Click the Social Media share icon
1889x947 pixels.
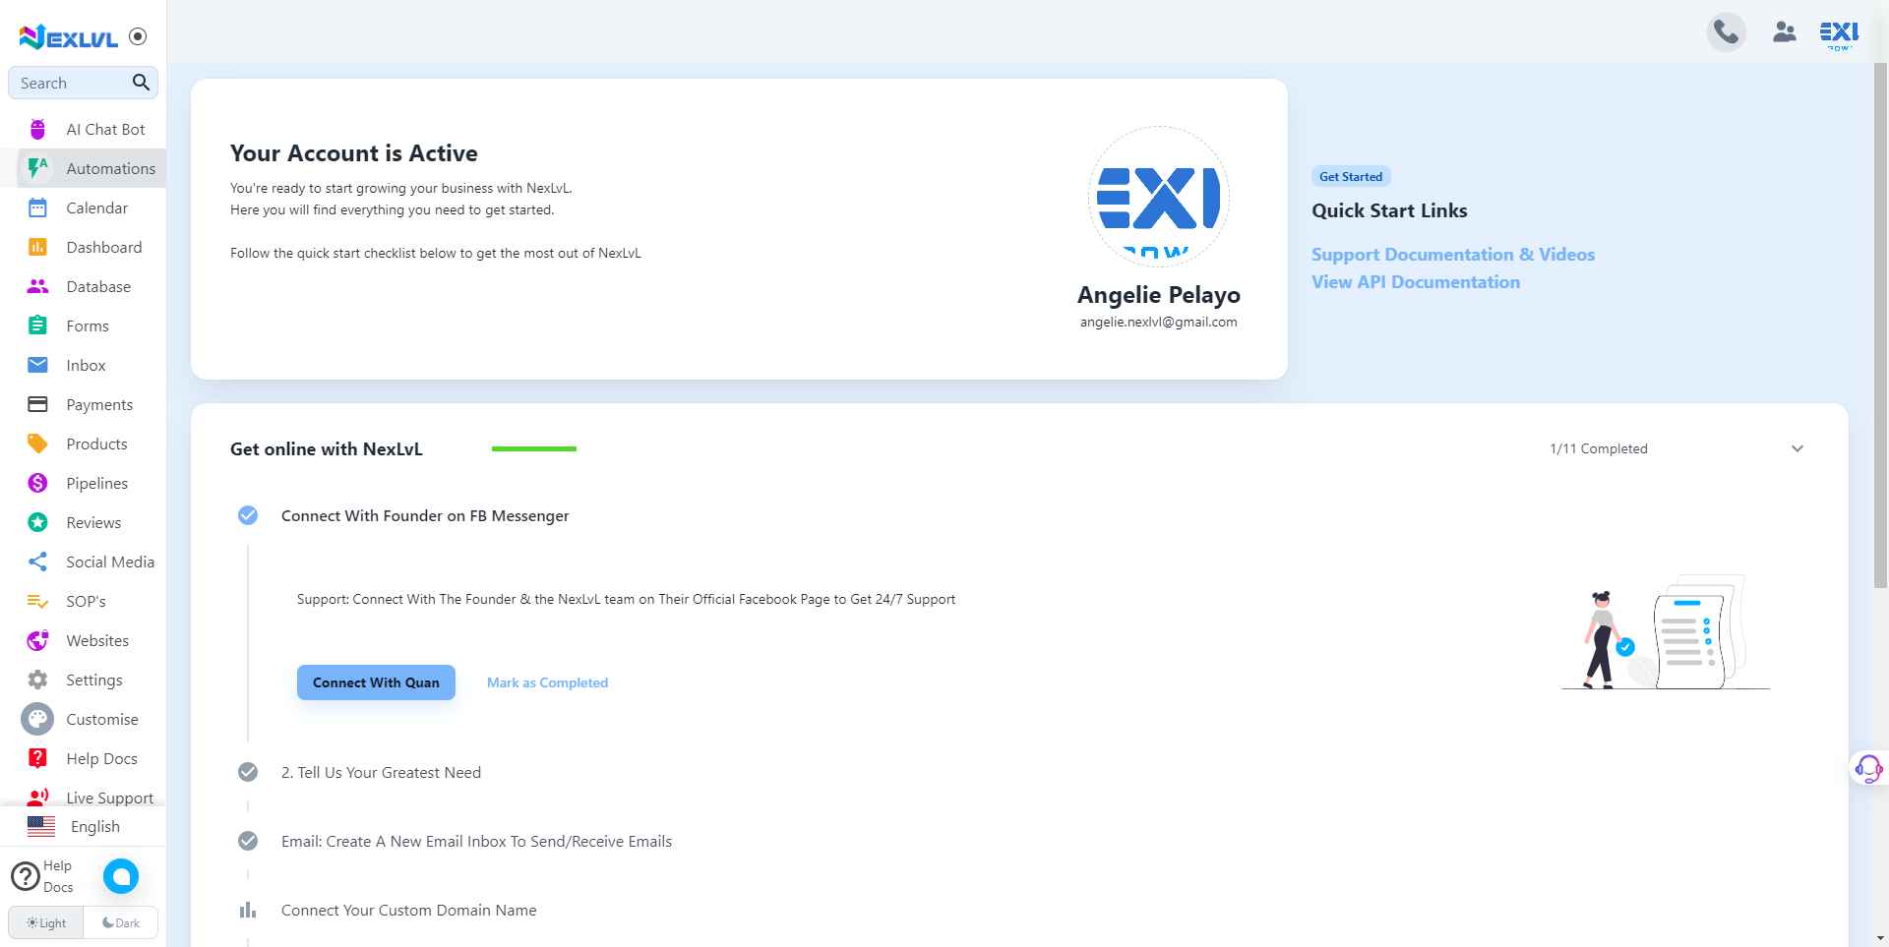coord(37,562)
